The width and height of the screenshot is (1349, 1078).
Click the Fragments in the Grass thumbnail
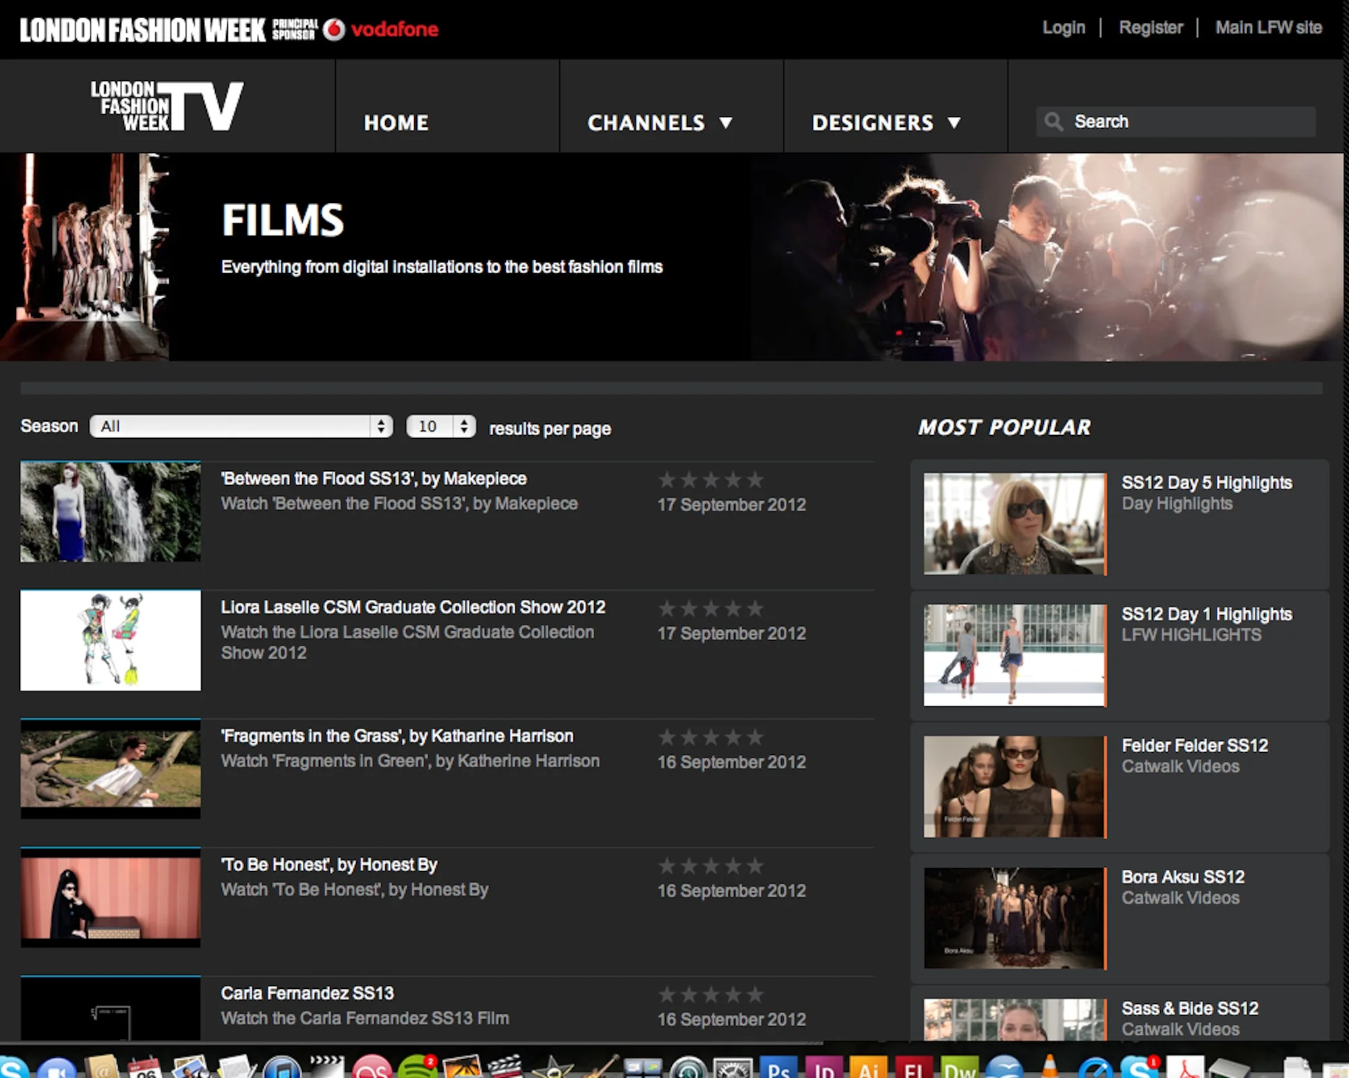111,769
